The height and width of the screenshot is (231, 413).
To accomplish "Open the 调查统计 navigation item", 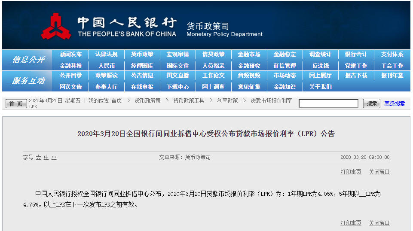I will click(320, 55).
